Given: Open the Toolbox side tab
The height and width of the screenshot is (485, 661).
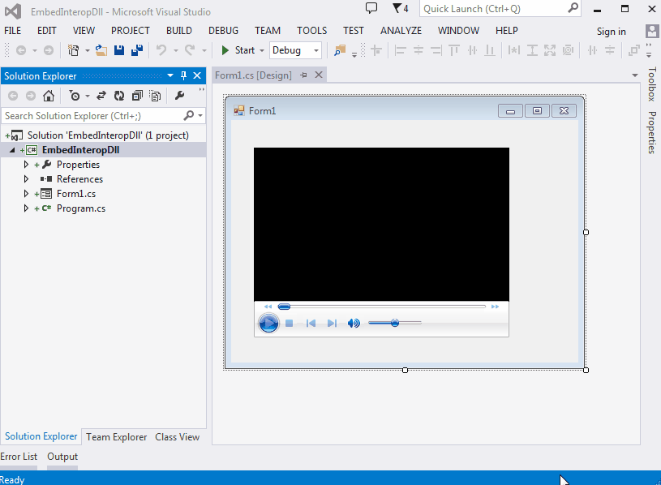Looking at the screenshot, I should (x=652, y=84).
